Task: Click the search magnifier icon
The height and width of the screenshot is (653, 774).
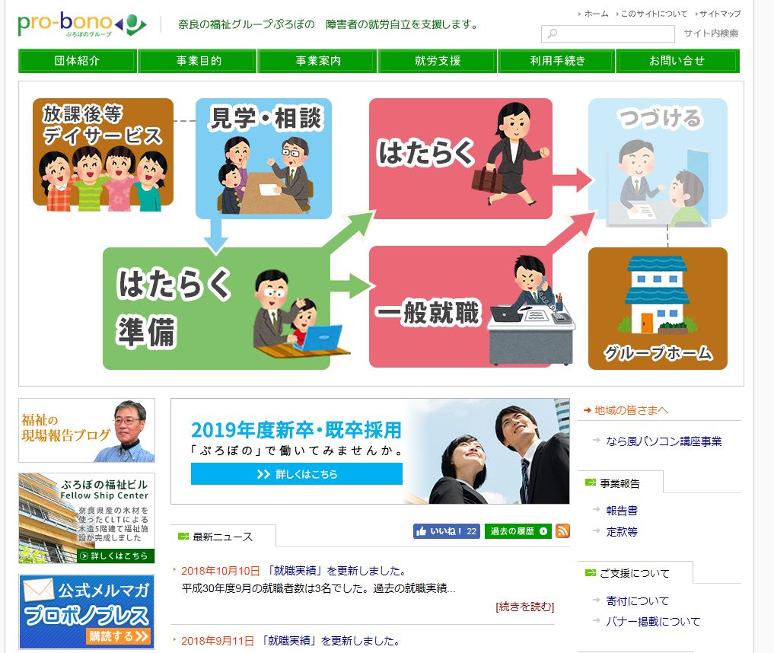Action: click(x=553, y=33)
